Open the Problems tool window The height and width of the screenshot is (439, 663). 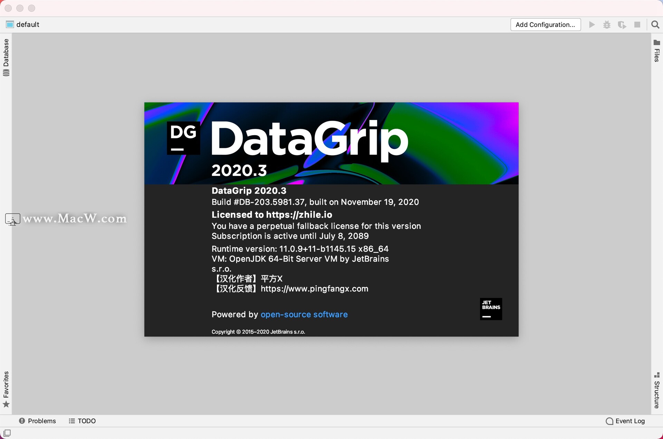[37, 421]
